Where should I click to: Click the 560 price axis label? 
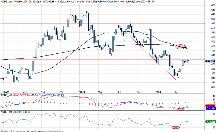pyautogui.click(x=213, y=28)
